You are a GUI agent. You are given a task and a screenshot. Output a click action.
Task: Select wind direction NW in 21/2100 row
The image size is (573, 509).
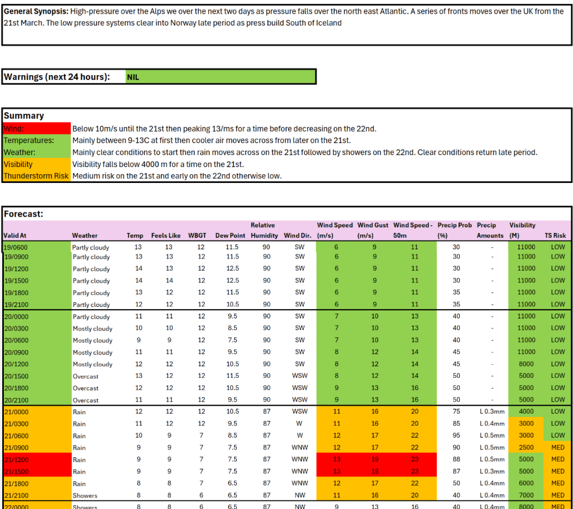point(300,495)
